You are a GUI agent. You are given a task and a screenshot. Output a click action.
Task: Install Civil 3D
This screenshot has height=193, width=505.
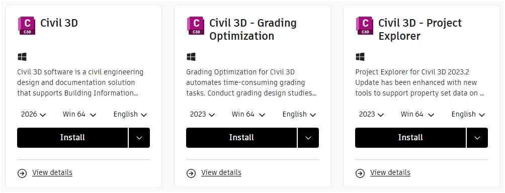pyautogui.click(x=72, y=138)
